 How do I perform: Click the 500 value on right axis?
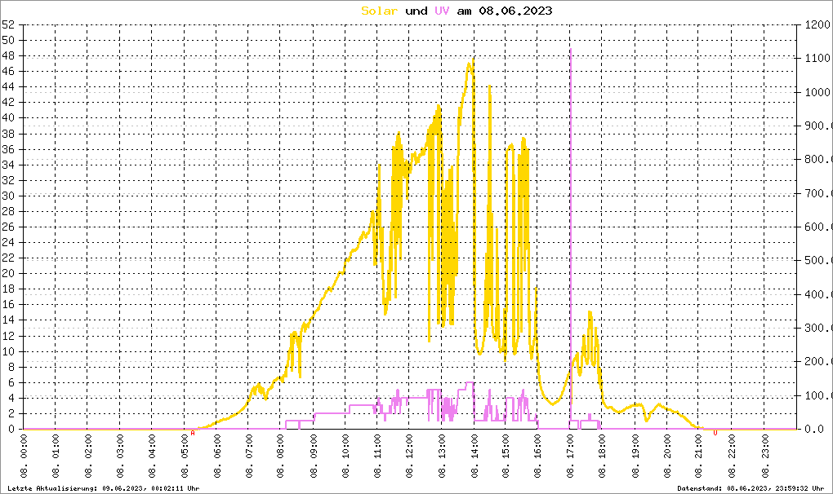[815, 260]
